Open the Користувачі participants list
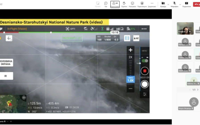The width and height of the screenshot is (200, 125). [x=115, y=4]
